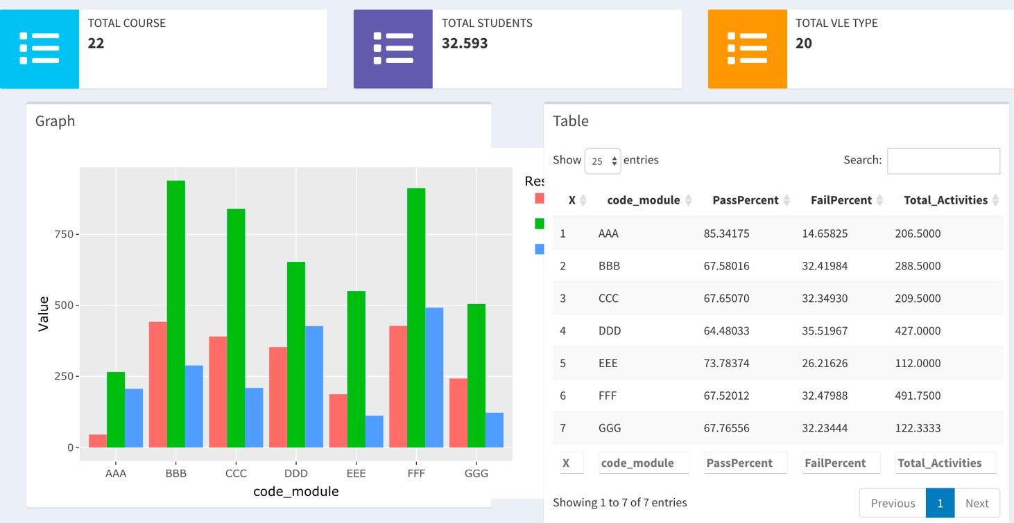
Task: Click the Previous pagination button
Action: pyautogui.click(x=893, y=503)
